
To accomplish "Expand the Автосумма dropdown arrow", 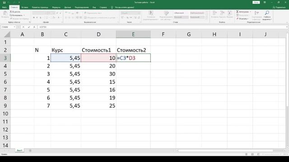I will 251,12.
